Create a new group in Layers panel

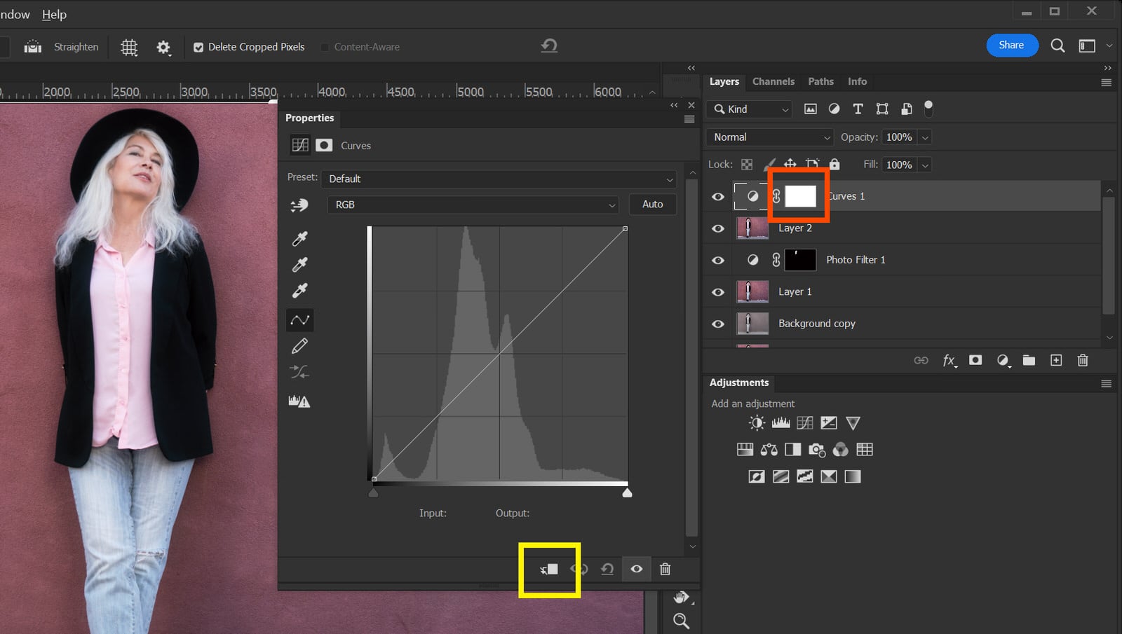click(1029, 360)
